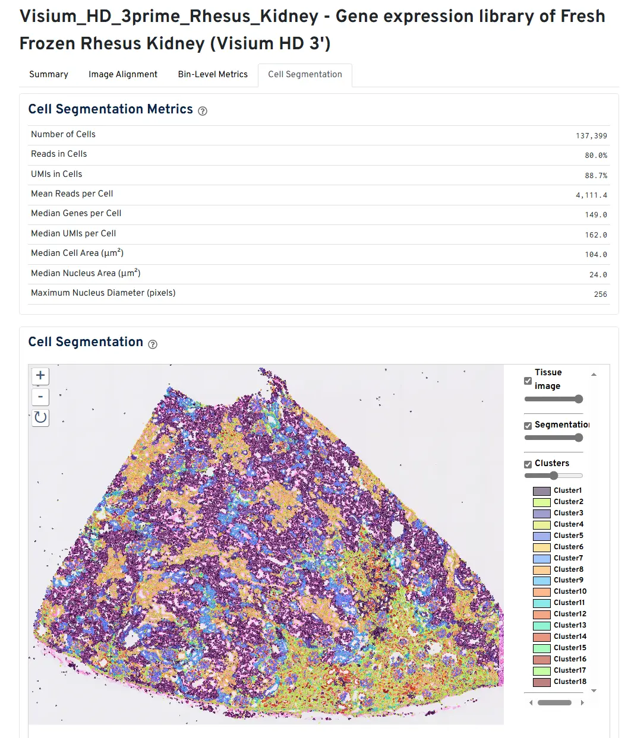Screen dimensions: 628x738
Task: Click legend horizontal scroll left arrow
Action: point(531,702)
